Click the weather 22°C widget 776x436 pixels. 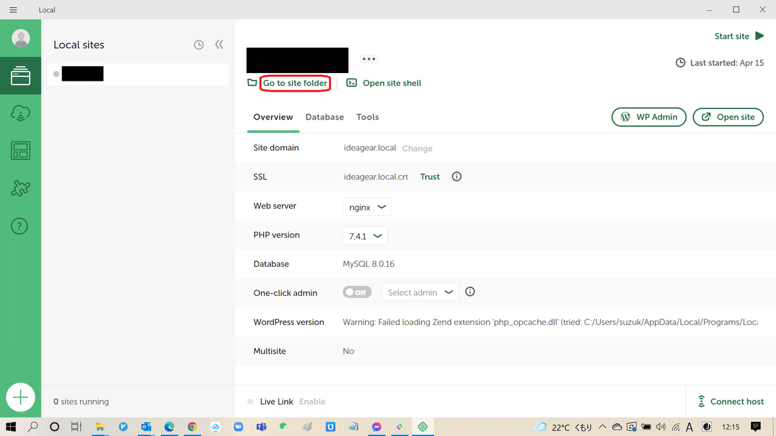pos(563,426)
